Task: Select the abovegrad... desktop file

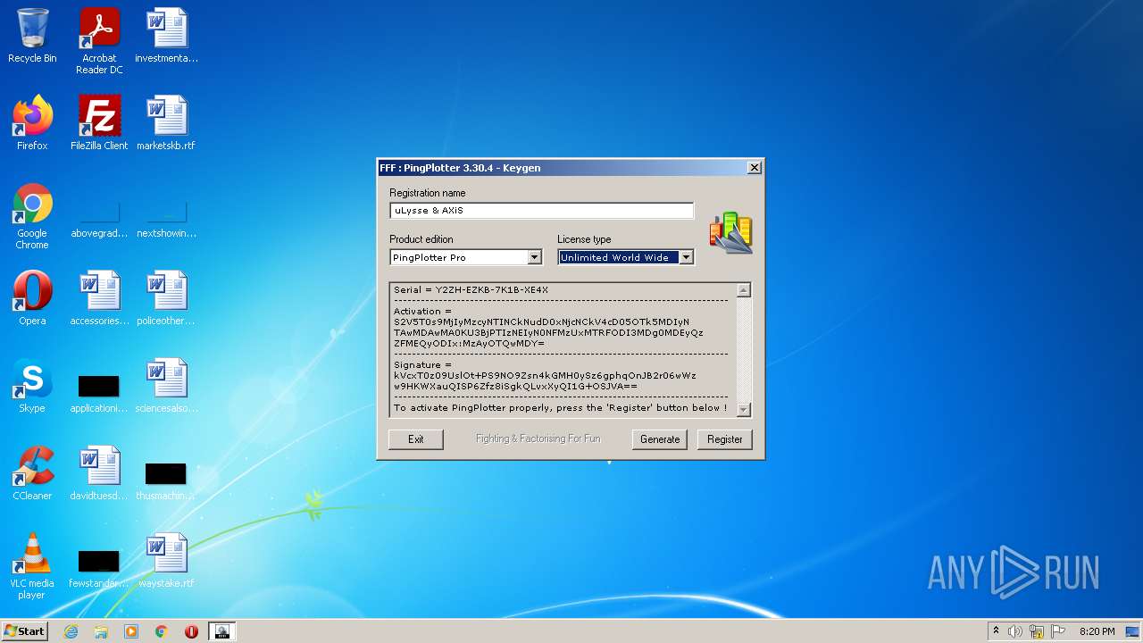Action: coord(99,221)
